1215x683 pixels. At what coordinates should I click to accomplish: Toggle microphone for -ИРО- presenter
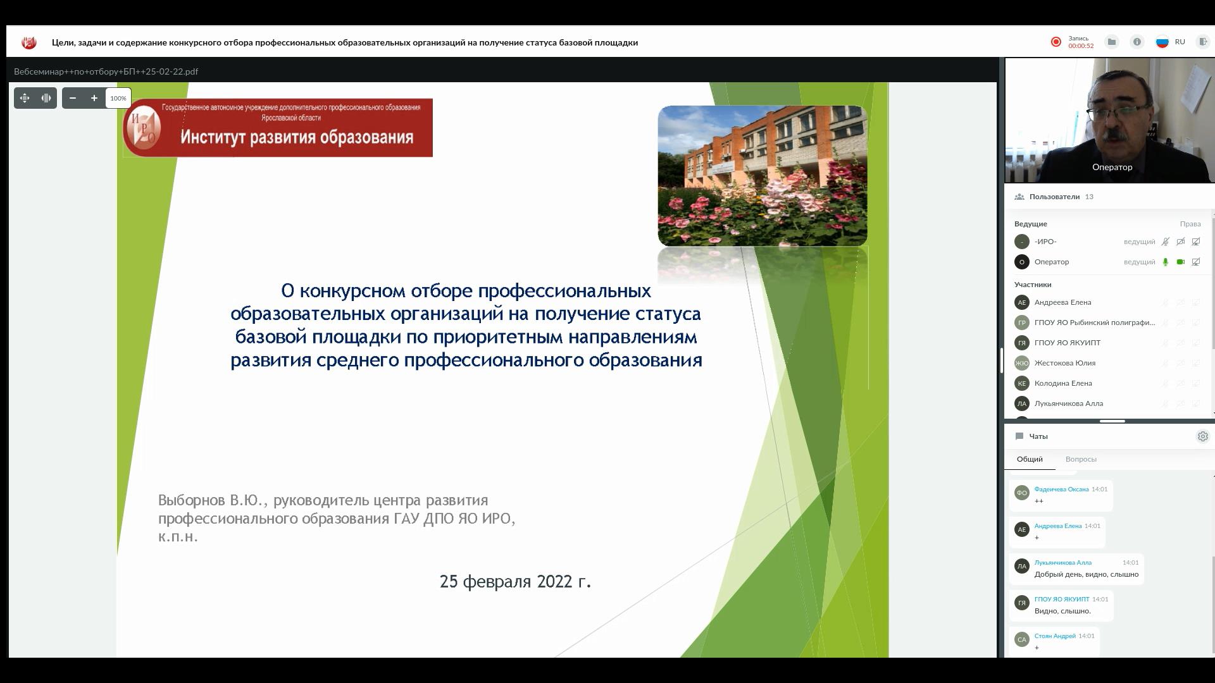pyautogui.click(x=1165, y=242)
